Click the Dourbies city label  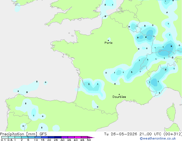[x=119, y=97]
